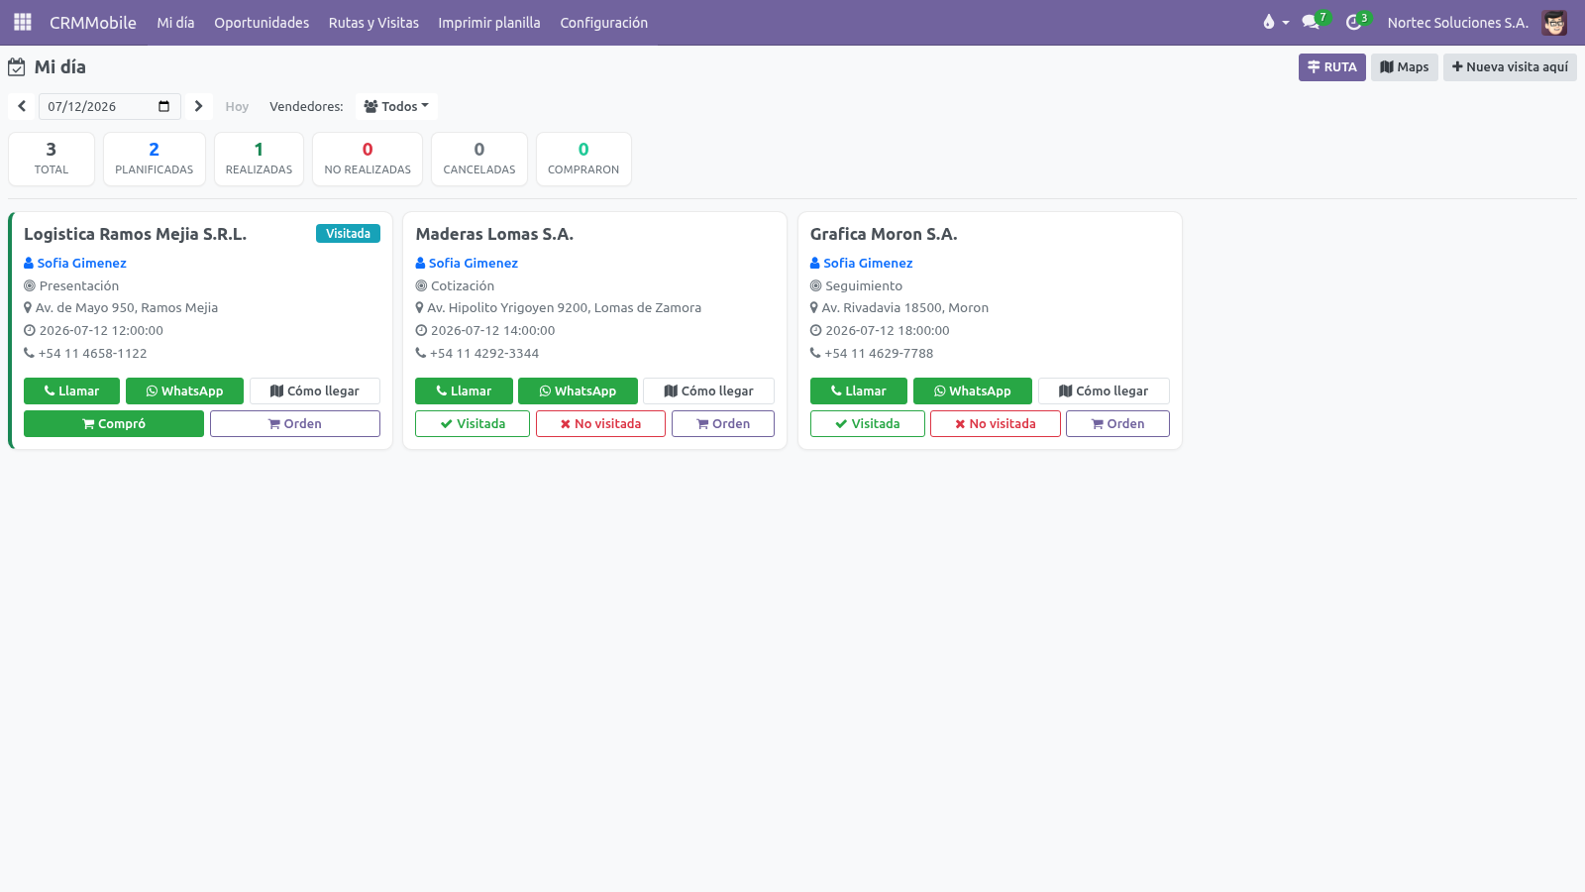WhatsApp Grafica Moron S.A.

(x=973, y=390)
